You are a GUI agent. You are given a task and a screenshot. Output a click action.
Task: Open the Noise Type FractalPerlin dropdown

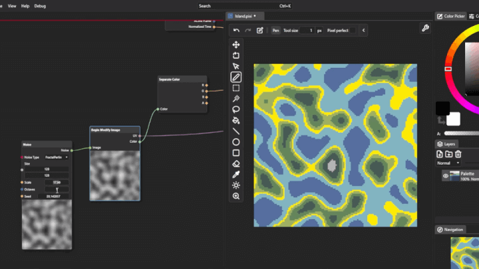click(57, 157)
